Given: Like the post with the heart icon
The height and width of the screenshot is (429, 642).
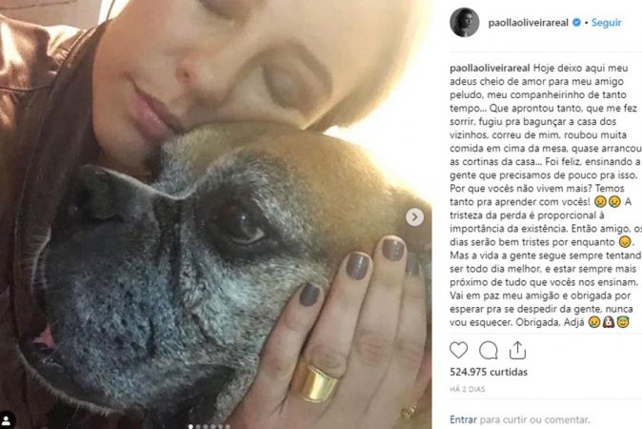Looking at the screenshot, I should (458, 350).
